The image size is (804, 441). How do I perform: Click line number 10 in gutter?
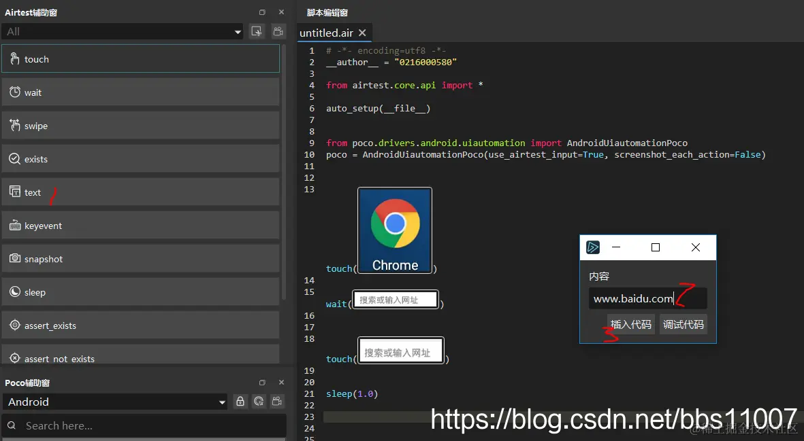coord(309,154)
